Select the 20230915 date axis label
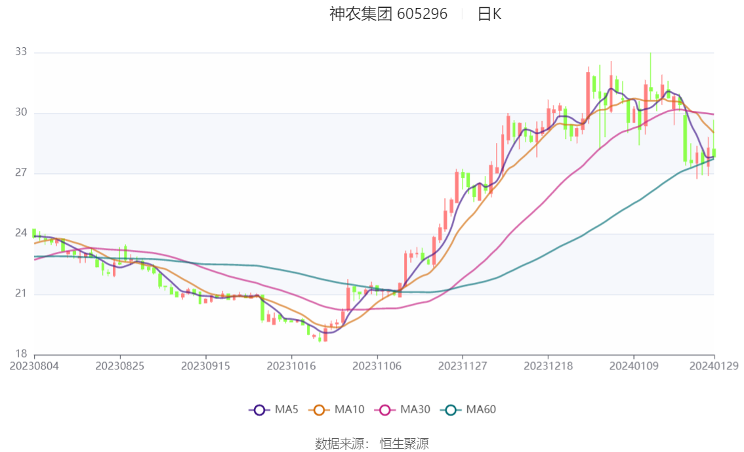The height and width of the screenshot is (452, 744). [x=205, y=366]
